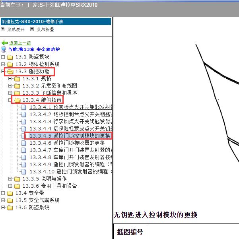Expand the 13.1 防盗模块 node
The image size is (239, 239).
point(3,57)
